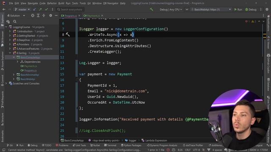
Task: Click locate file target icon
Action: pyautogui.click(x=33, y=16)
